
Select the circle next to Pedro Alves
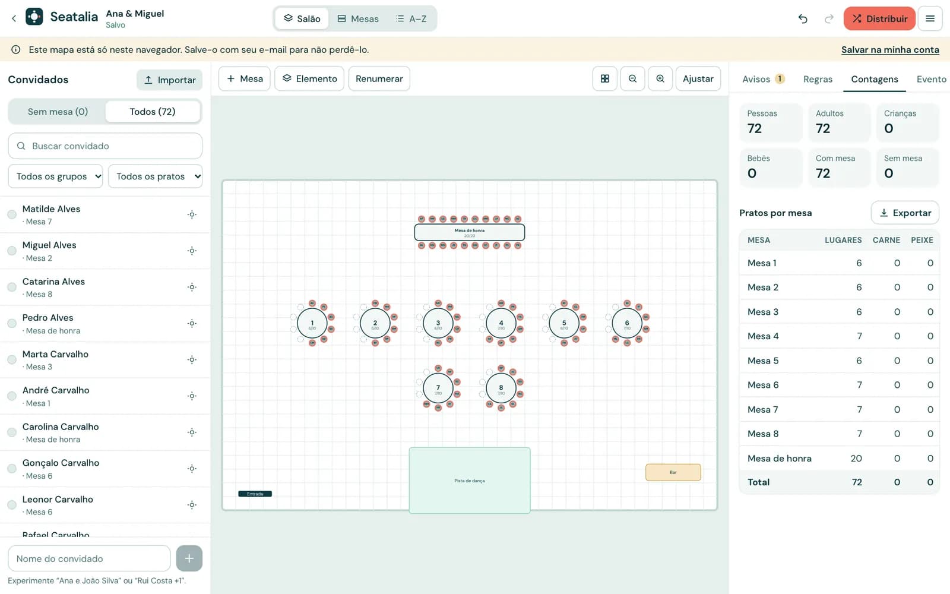pos(12,323)
